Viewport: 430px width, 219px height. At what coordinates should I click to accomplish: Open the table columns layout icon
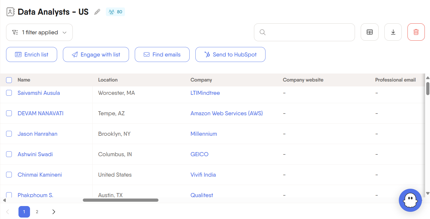coord(369,32)
